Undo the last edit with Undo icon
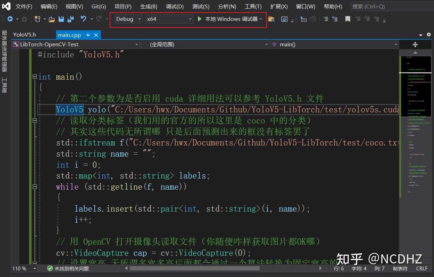 tap(83, 19)
